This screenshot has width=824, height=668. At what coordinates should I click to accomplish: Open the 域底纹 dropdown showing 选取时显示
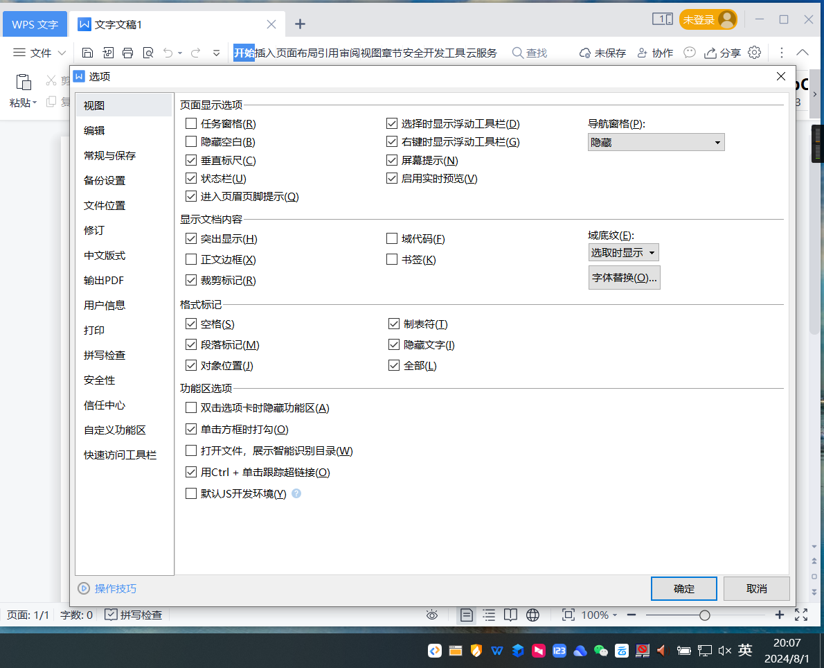click(x=623, y=253)
